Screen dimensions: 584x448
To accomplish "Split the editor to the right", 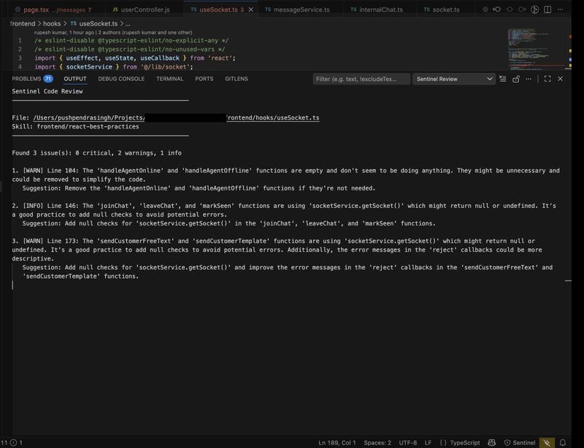I will (x=547, y=9).
